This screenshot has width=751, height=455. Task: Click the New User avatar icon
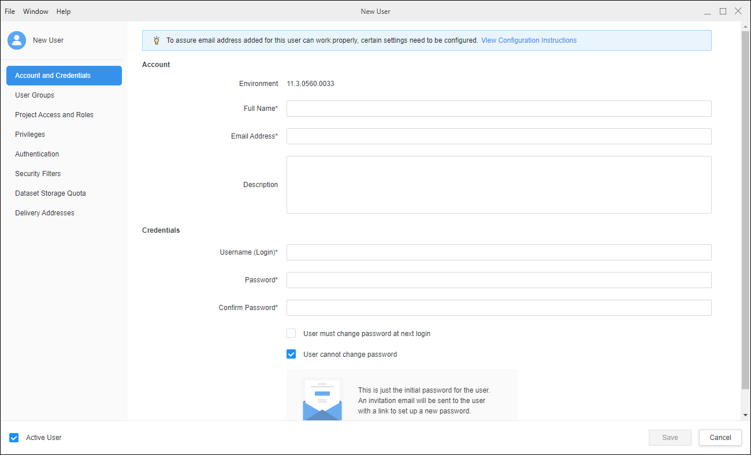tap(17, 40)
